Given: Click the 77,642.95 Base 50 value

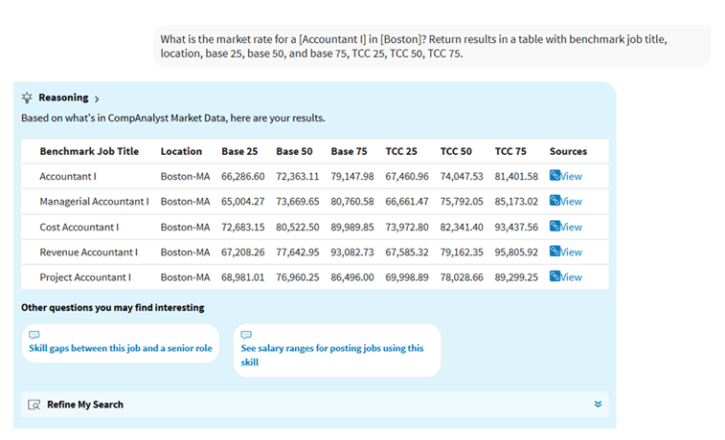Looking at the screenshot, I should click(x=297, y=253).
